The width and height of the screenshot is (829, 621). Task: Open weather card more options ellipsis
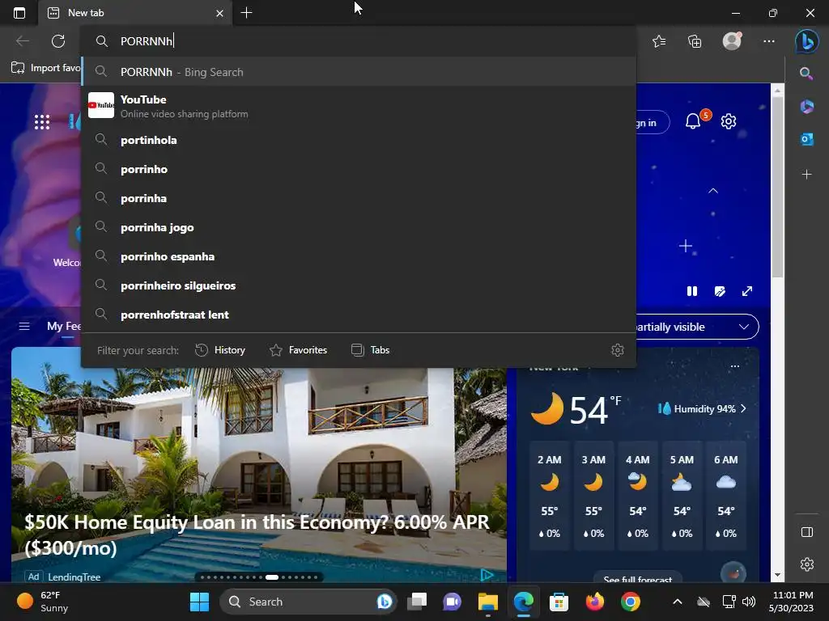pos(735,366)
